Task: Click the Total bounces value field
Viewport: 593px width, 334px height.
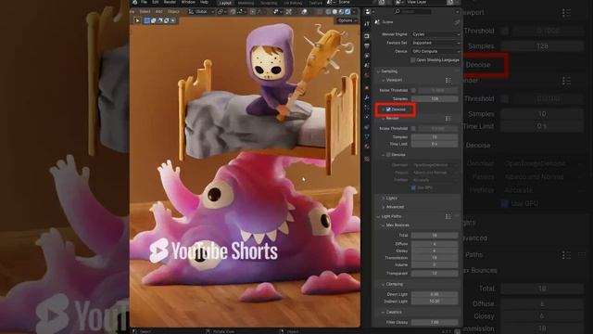Action: pos(435,236)
